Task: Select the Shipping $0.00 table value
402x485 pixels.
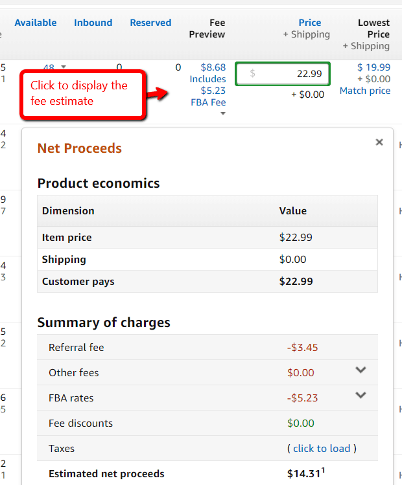Action: 292,259
